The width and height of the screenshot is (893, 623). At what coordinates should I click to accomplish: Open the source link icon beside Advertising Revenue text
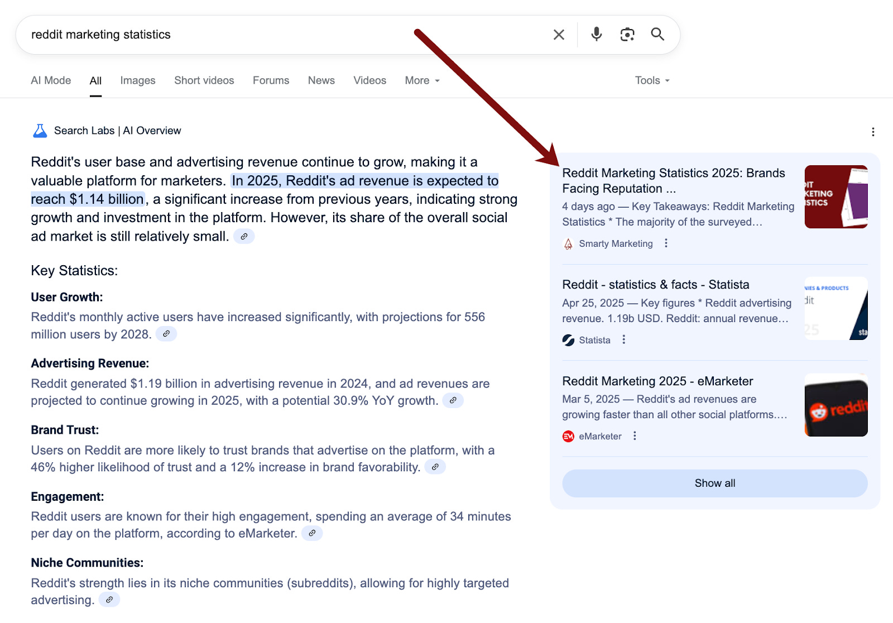[453, 400]
